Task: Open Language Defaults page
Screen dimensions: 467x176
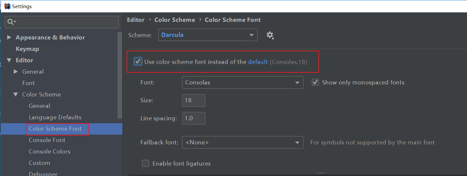Action: pyautogui.click(x=55, y=117)
